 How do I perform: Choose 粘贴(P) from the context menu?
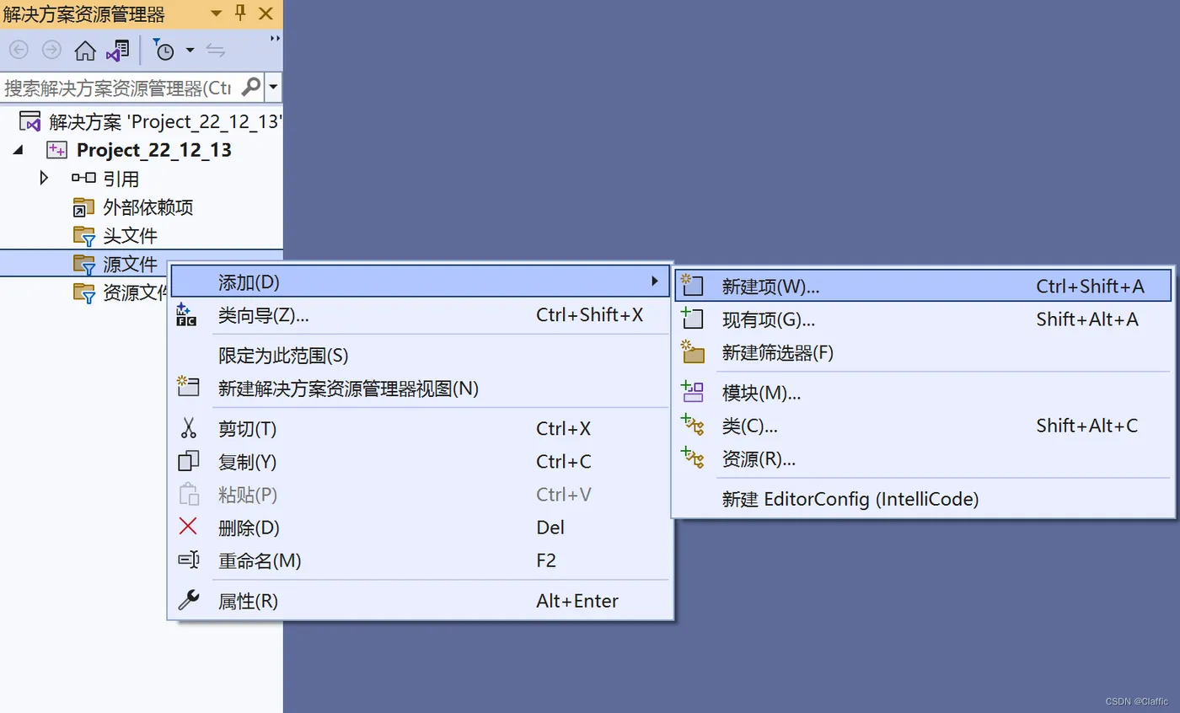point(421,495)
